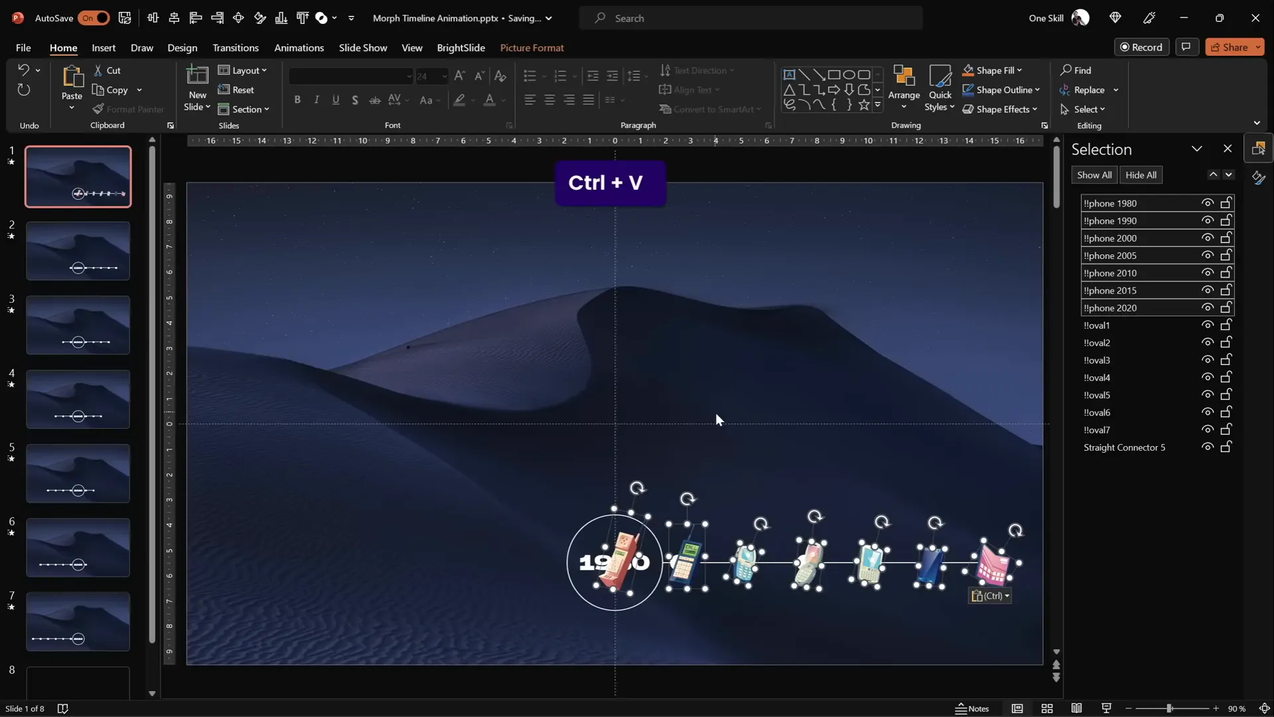Lock the Straight Connector 5 object
The width and height of the screenshot is (1274, 717).
coord(1226,447)
